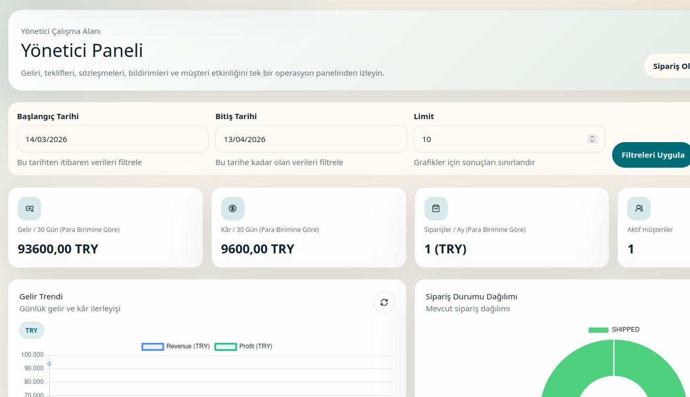Click the revenue data point on chart
The height and width of the screenshot is (397, 690).
(49, 364)
